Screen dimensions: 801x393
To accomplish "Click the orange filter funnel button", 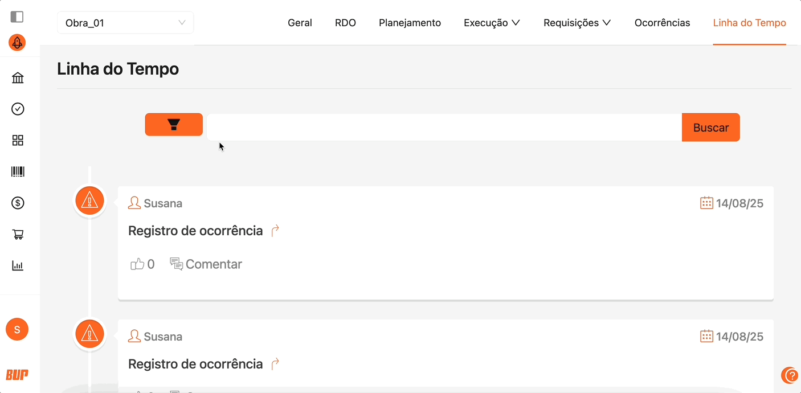I will pos(174,125).
